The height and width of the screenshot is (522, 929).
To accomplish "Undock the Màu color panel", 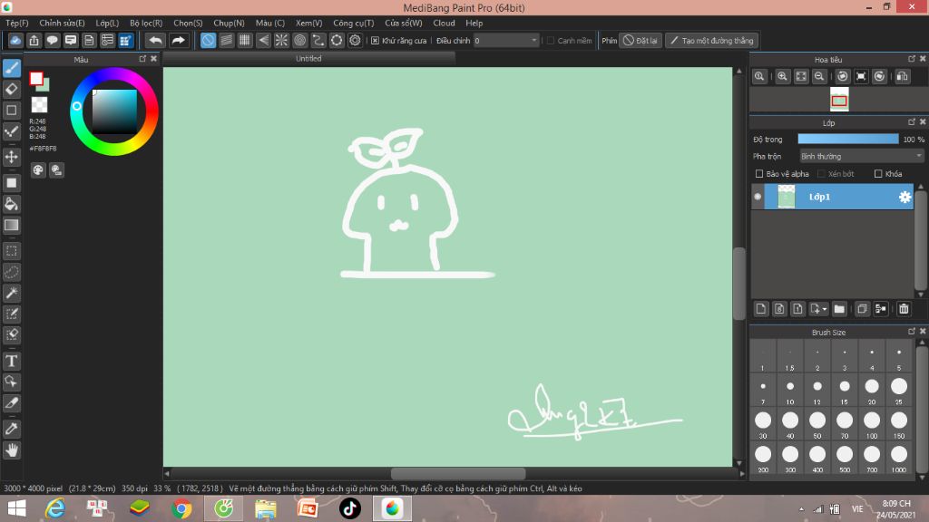I will pyautogui.click(x=142, y=59).
